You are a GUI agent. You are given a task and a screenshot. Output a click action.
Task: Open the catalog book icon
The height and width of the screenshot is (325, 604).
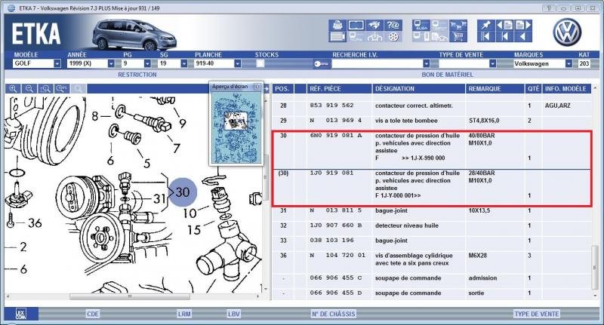pos(356,26)
